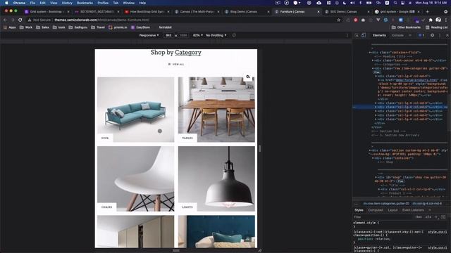This screenshot has width=451, height=253.
Task: Switch to the Blog Demo | Canvas tab
Action: (x=247, y=12)
